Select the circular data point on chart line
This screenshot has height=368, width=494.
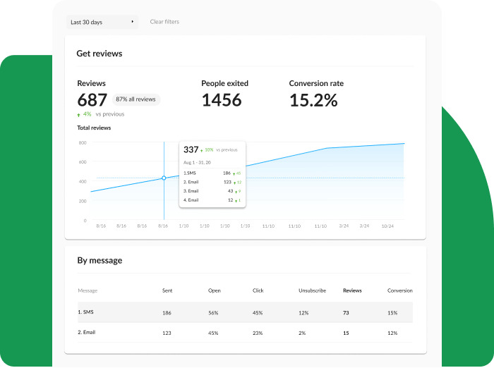pos(164,178)
